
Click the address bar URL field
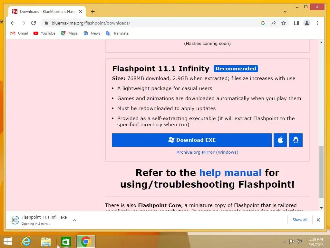tap(151, 23)
